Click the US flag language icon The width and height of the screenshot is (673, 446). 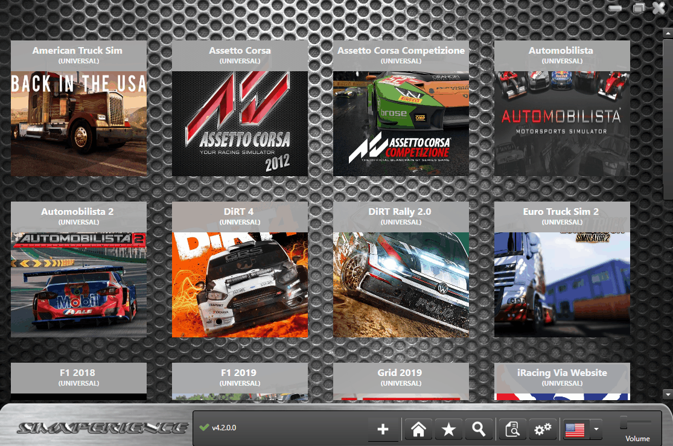click(x=576, y=429)
